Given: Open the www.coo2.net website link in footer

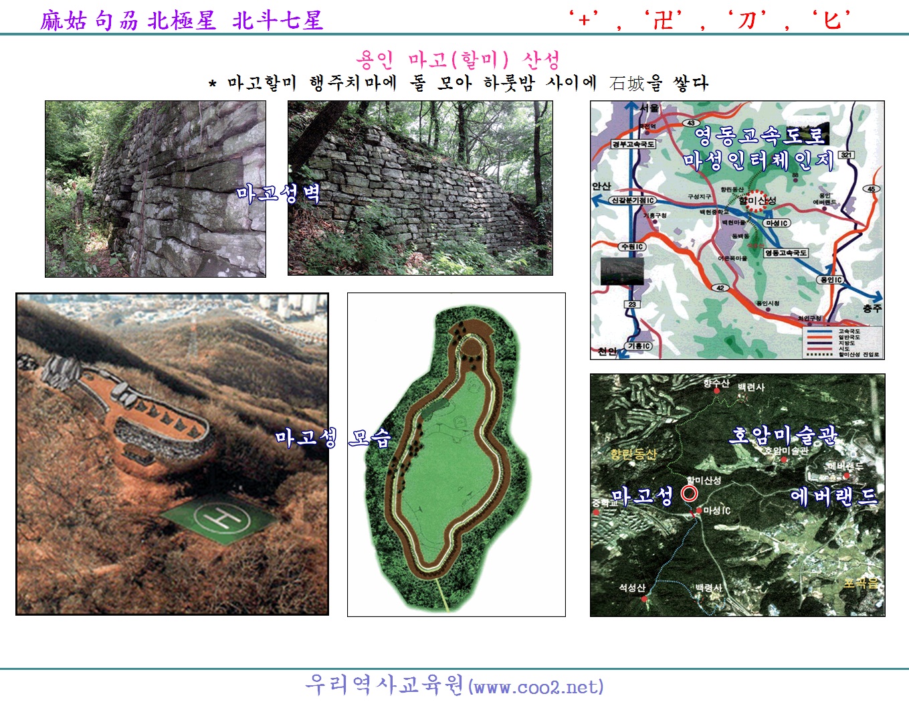Looking at the screenshot, I should click(536, 687).
